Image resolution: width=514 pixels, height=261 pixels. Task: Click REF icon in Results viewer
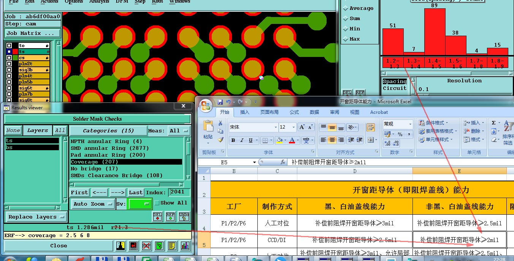[x=170, y=217]
